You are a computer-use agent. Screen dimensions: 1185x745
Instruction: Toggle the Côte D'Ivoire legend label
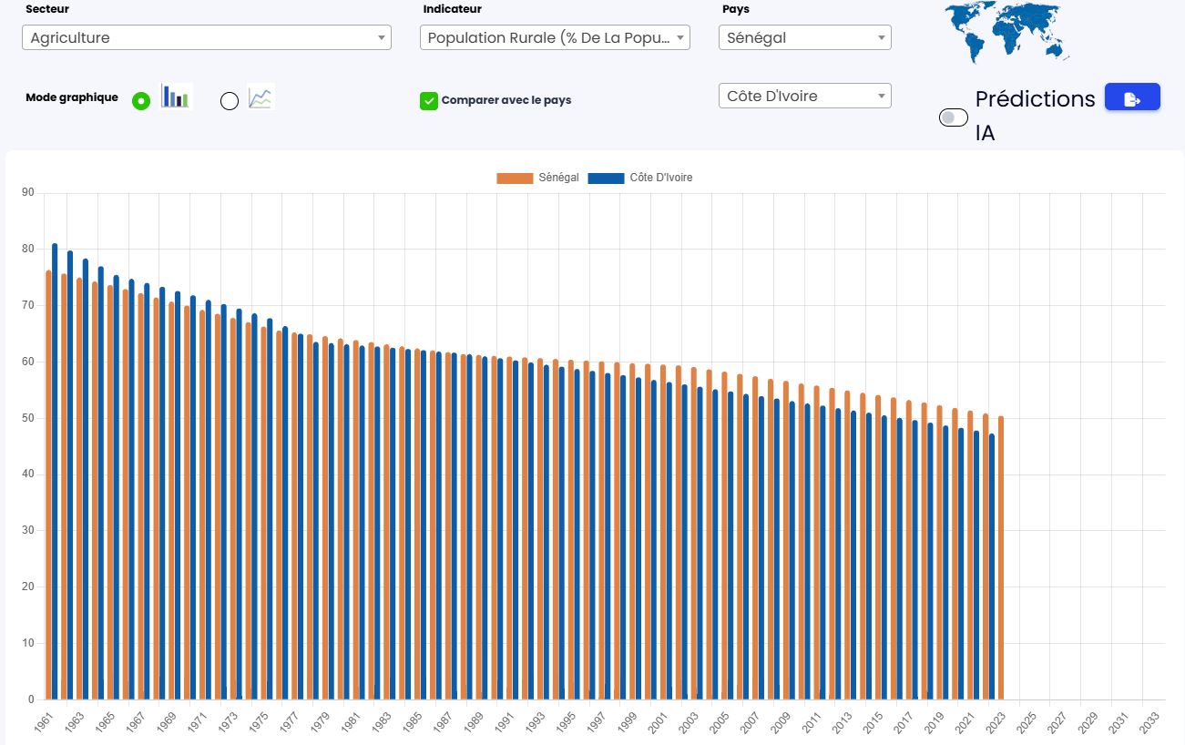tap(660, 178)
